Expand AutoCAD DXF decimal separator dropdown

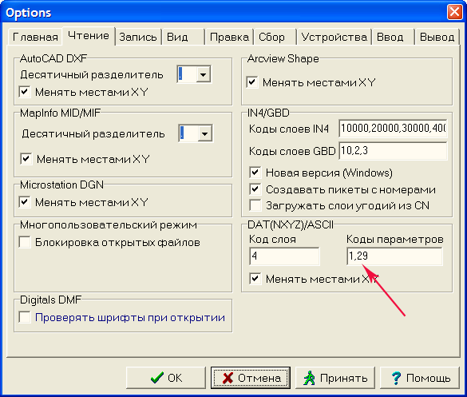tap(204, 74)
